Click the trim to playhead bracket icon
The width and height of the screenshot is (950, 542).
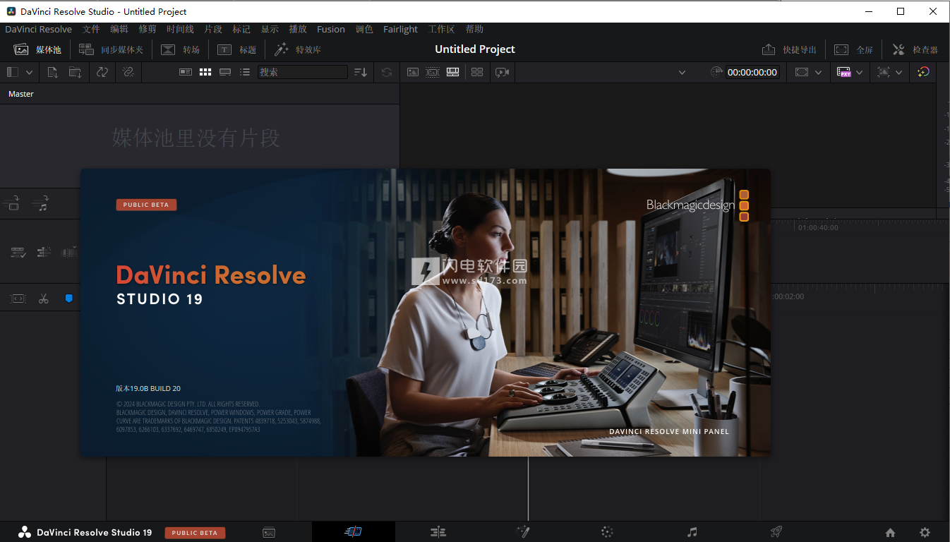[18, 299]
